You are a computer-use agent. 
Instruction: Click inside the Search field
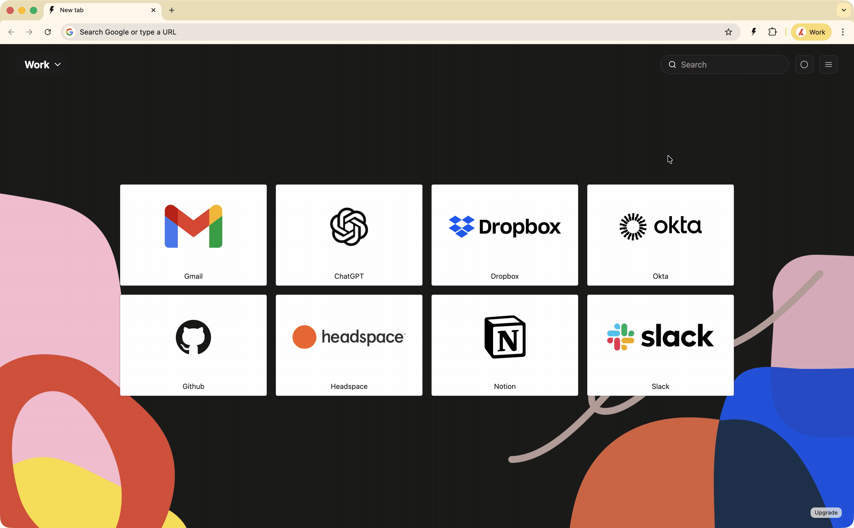coord(724,64)
